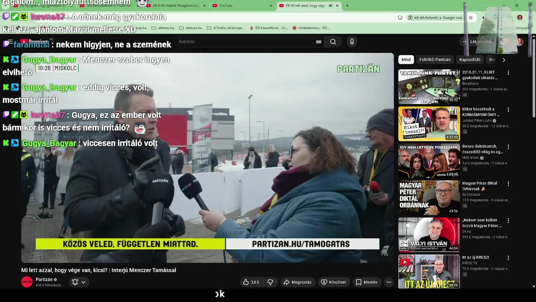The width and height of the screenshot is (536, 302).
Task: Open the Miket beszél KORMÁNYINFÓ video thumbnail
Action: point(429,123)
